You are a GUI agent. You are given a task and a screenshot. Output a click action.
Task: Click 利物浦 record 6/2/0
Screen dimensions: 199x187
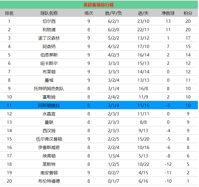[x=114, y=30]
